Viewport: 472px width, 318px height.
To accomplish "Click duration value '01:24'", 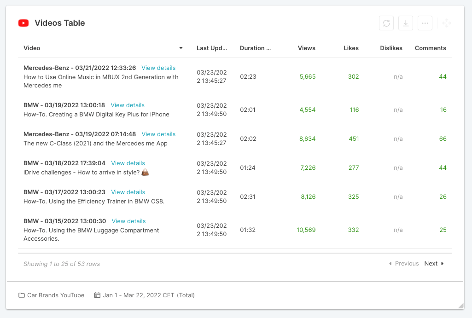I will pyautogui.click(x=247, y=168).
